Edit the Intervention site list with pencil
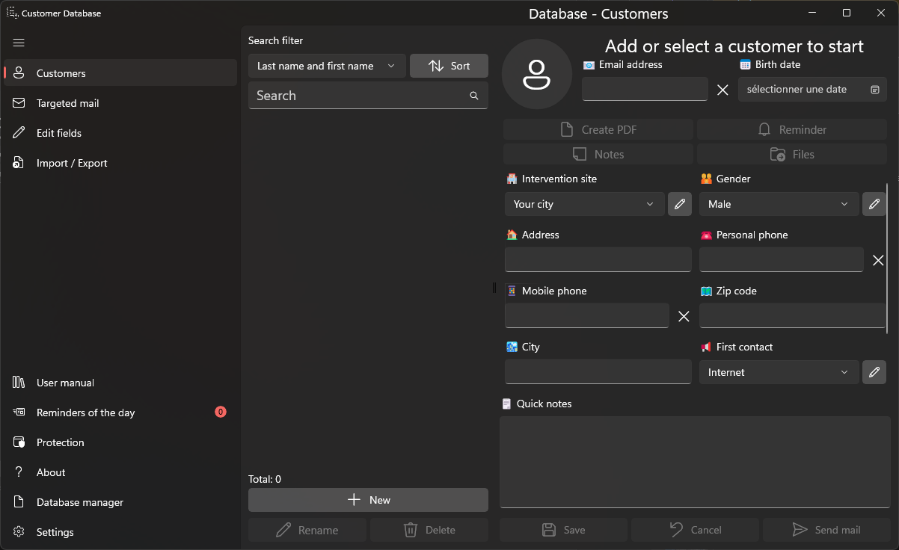Screen dimensions: 899x550 coord(679,204)
